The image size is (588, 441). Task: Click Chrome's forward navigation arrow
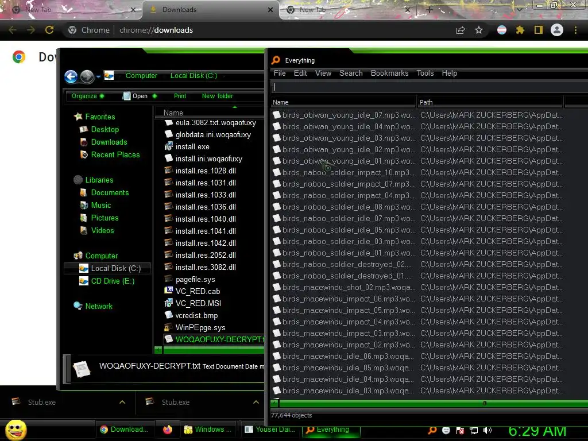point(31,30)
